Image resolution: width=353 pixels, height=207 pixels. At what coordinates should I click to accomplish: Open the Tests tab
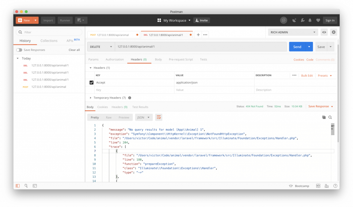(x=203, y=59)
